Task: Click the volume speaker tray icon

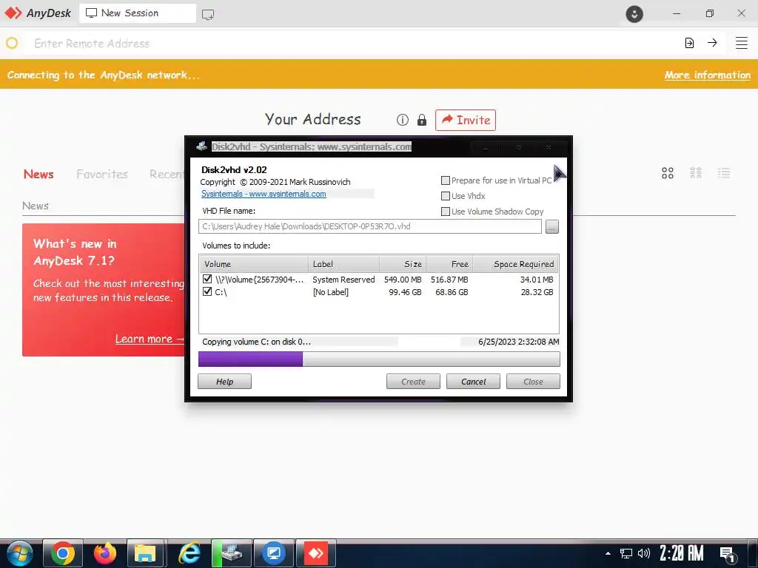Action: coord(644,553)
